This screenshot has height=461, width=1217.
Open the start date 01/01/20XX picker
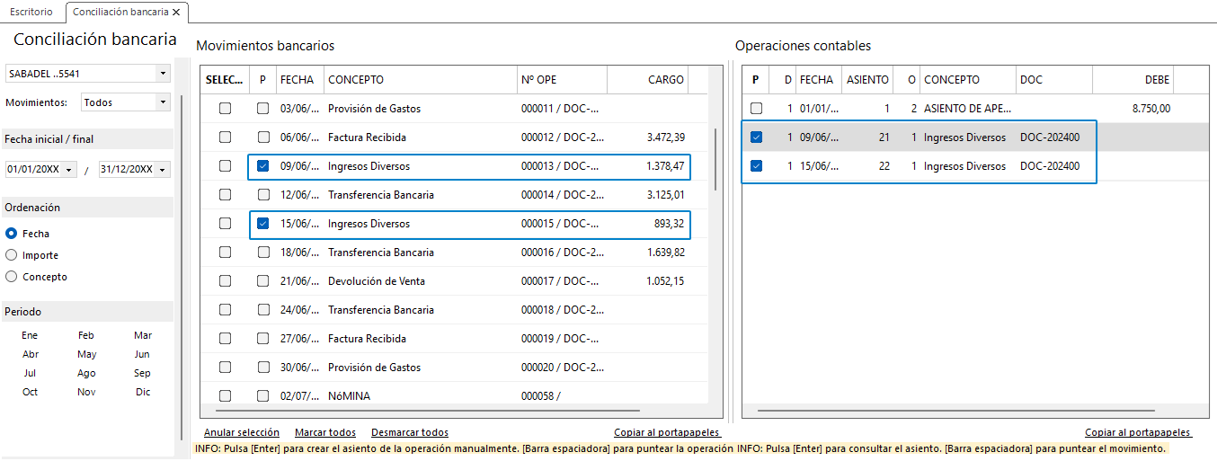(x=70, y=170)
